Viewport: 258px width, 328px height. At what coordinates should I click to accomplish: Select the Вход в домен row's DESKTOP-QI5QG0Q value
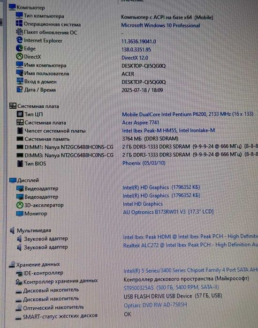(144, 82)
